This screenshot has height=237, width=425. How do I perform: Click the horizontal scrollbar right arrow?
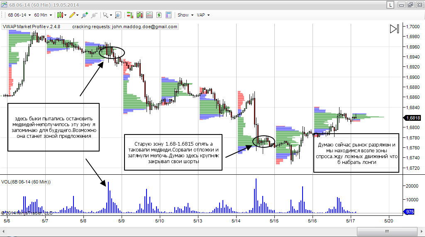422,231
